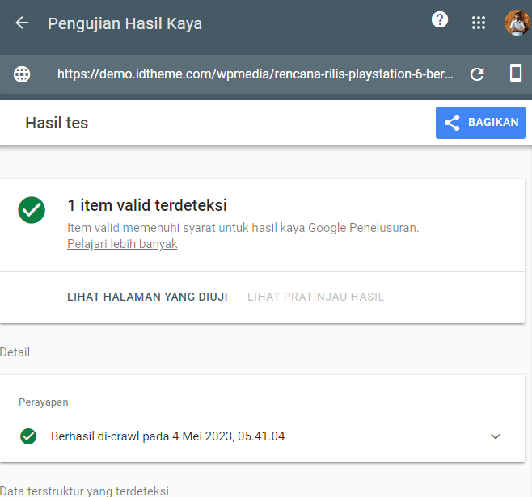Click the Item valid memenuhi syarat description
This screenshot has width=532, height=497.
coord(243,228)
